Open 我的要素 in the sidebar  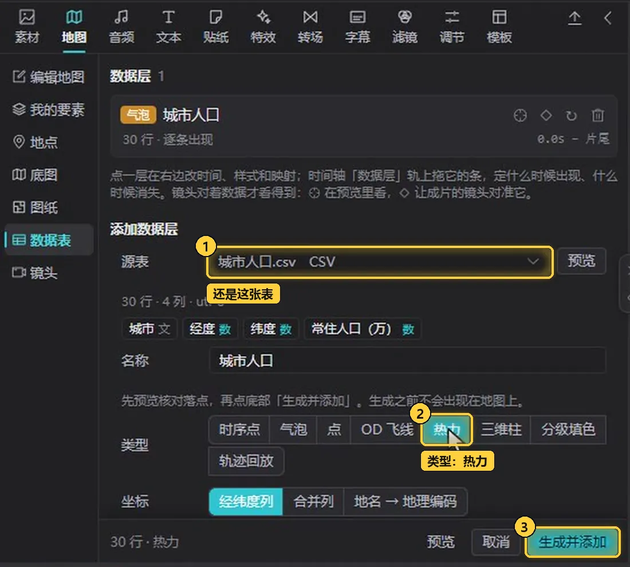coord(49,109)
